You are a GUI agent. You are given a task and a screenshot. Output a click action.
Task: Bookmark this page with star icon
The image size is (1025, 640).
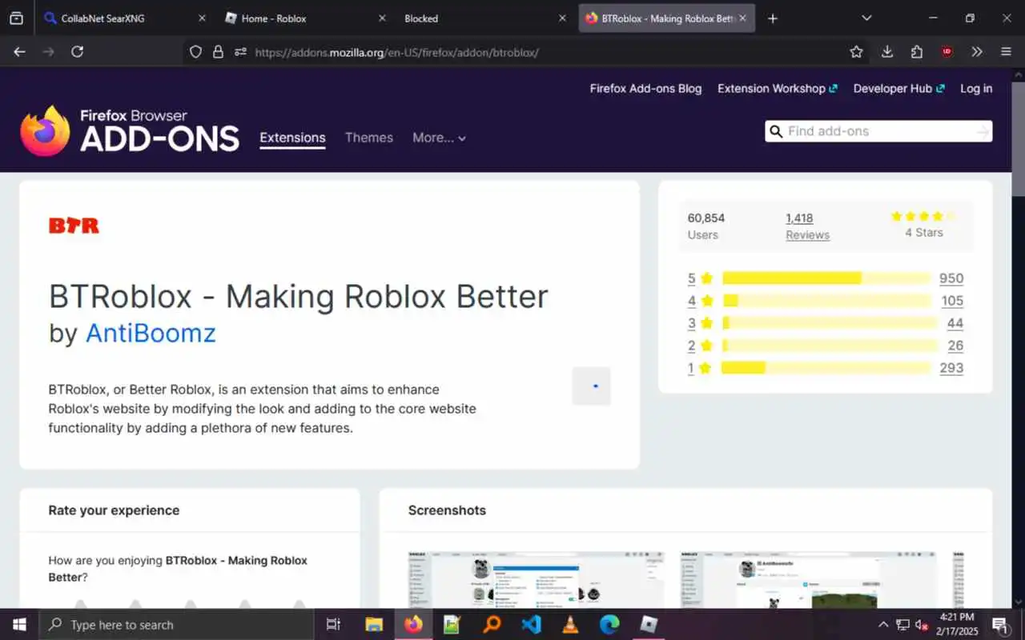click(x=856, y=52)
